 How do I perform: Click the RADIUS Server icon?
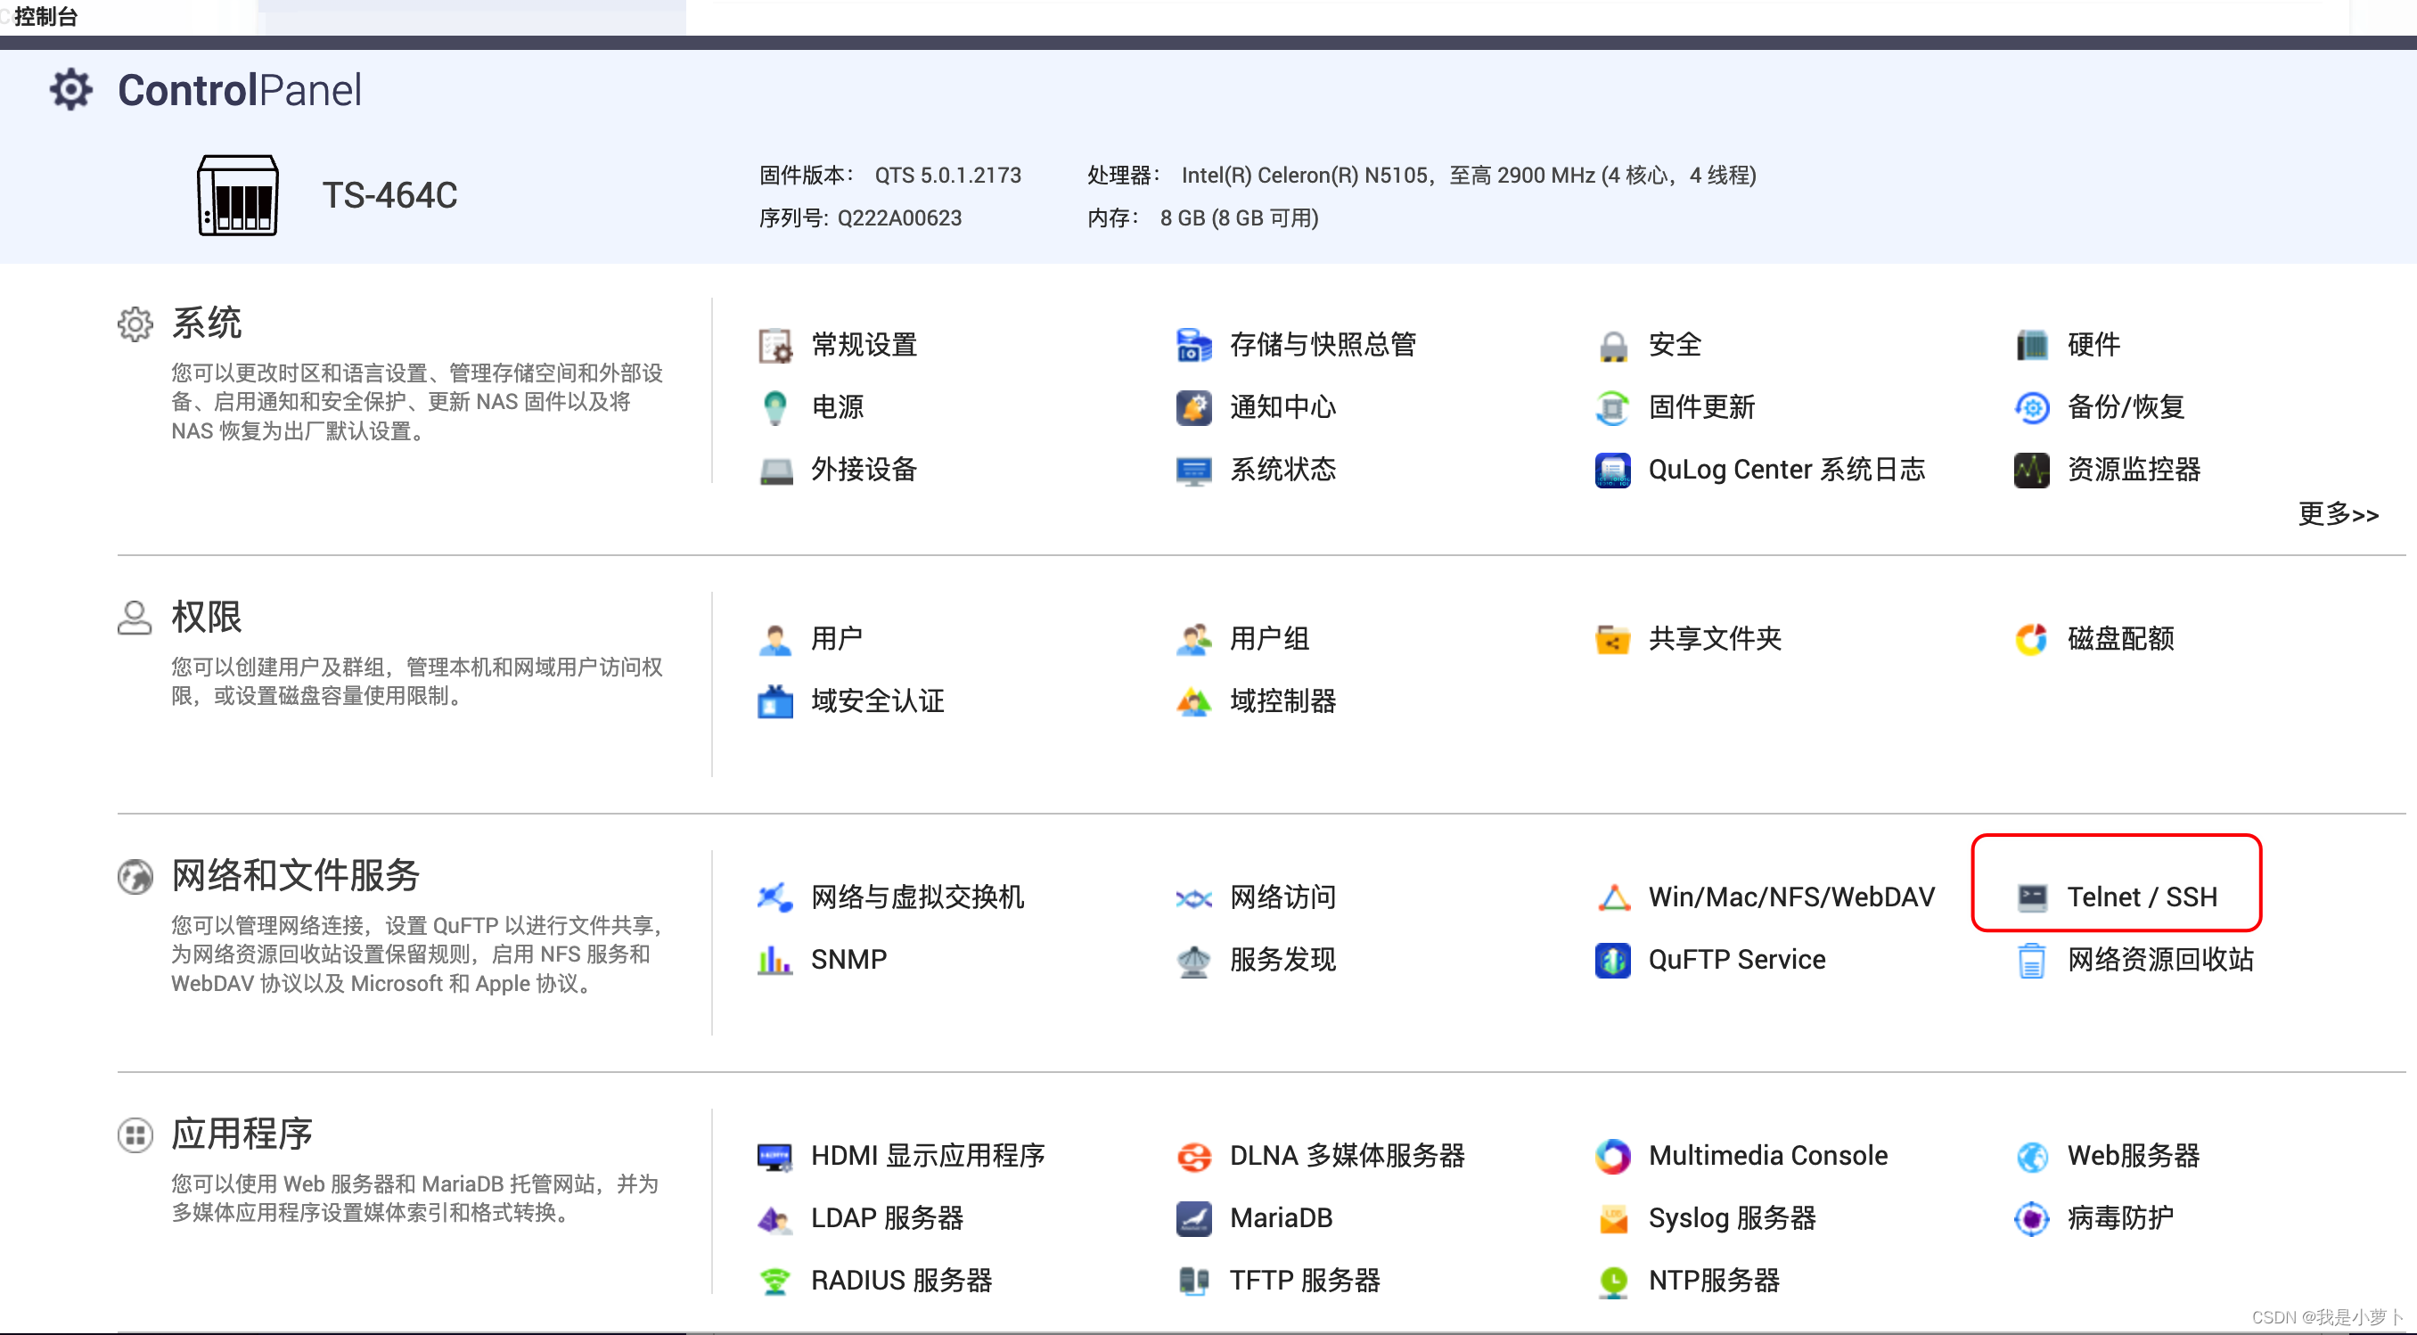click(x=775, y=1281)
